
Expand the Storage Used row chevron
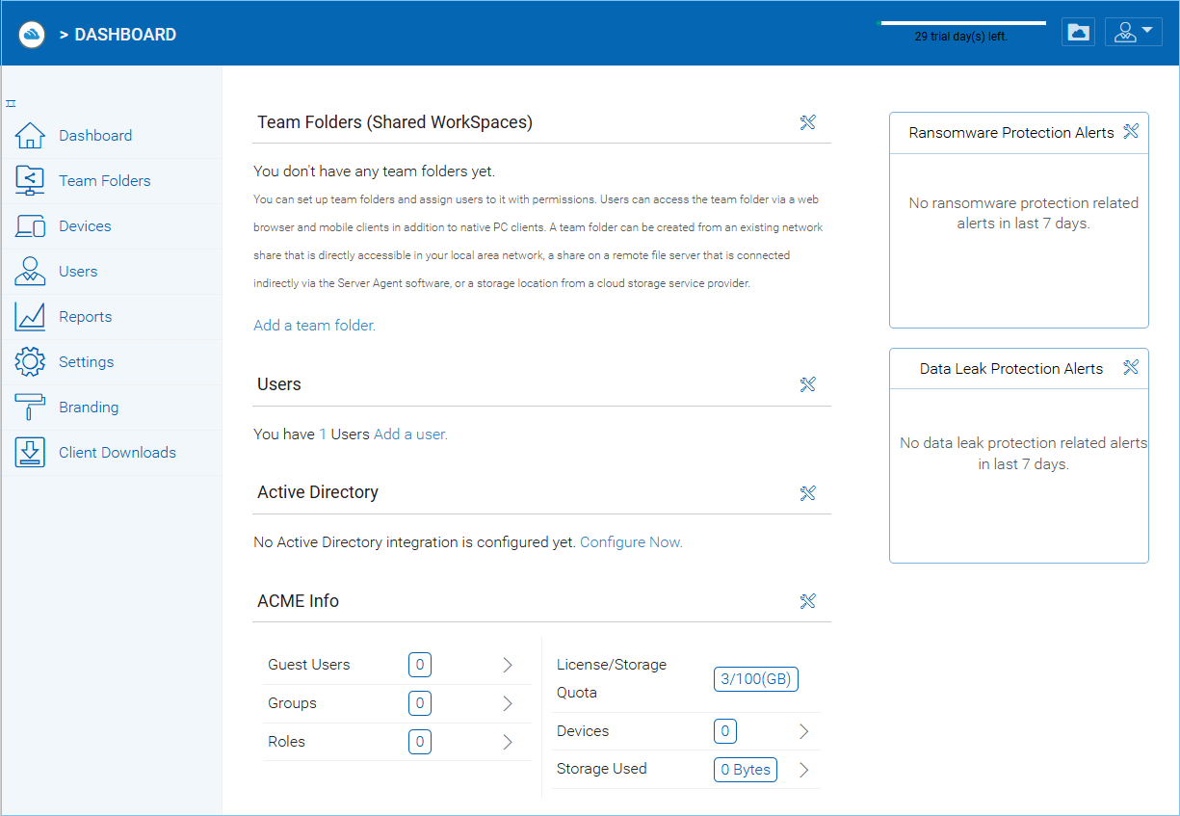click(x=803, y=770)
